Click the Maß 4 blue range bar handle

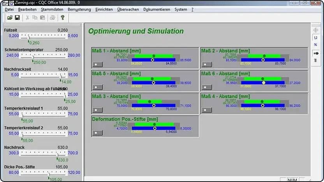coord(262,105)
